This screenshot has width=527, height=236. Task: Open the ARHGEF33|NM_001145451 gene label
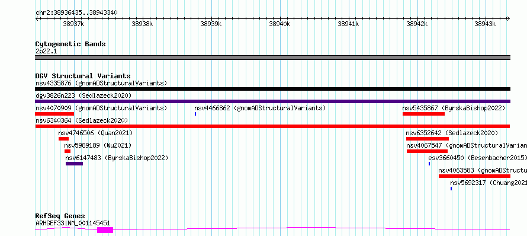point(73,223)
